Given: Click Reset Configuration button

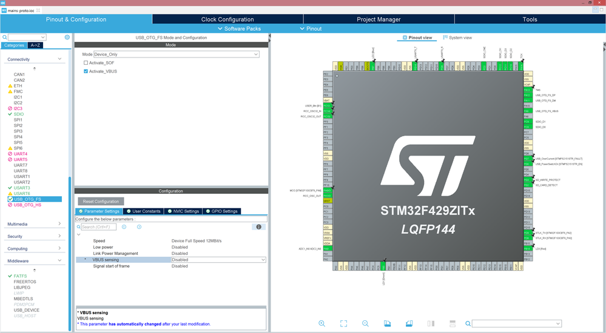Looking at the screenshot, I should [101, 202].
